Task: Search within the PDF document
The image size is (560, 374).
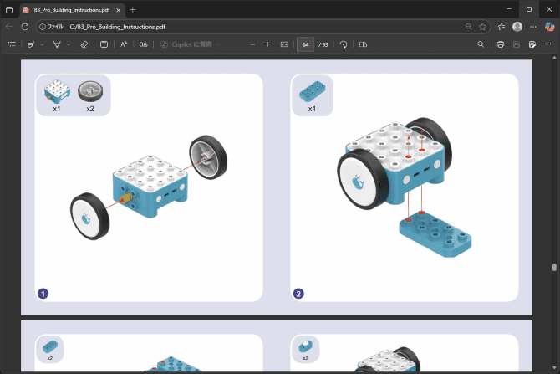Action: coord(481,44)
